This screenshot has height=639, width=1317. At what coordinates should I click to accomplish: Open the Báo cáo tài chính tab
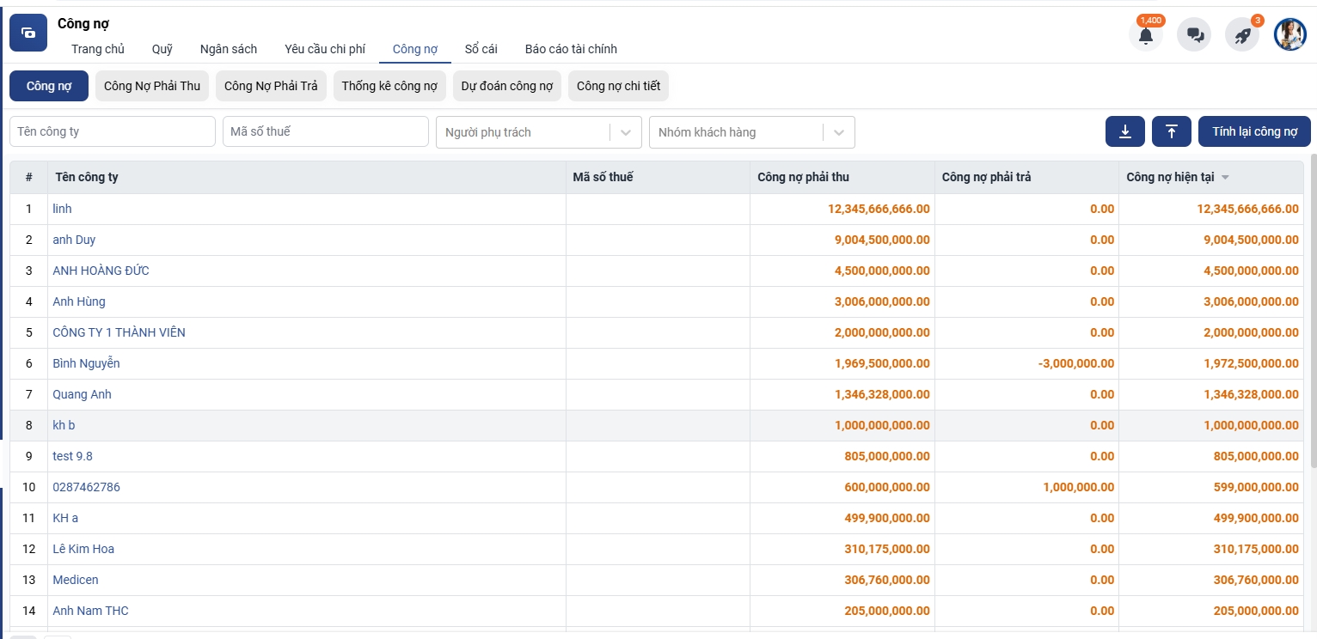point(571,49)
